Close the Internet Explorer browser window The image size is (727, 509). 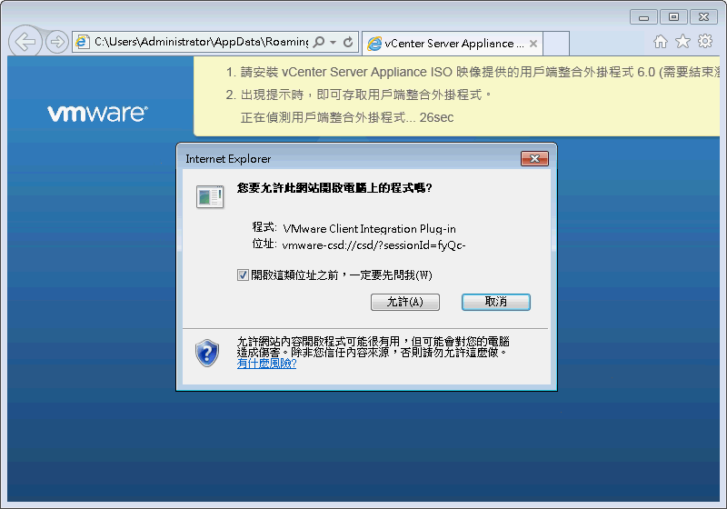(x=703, y=17)
